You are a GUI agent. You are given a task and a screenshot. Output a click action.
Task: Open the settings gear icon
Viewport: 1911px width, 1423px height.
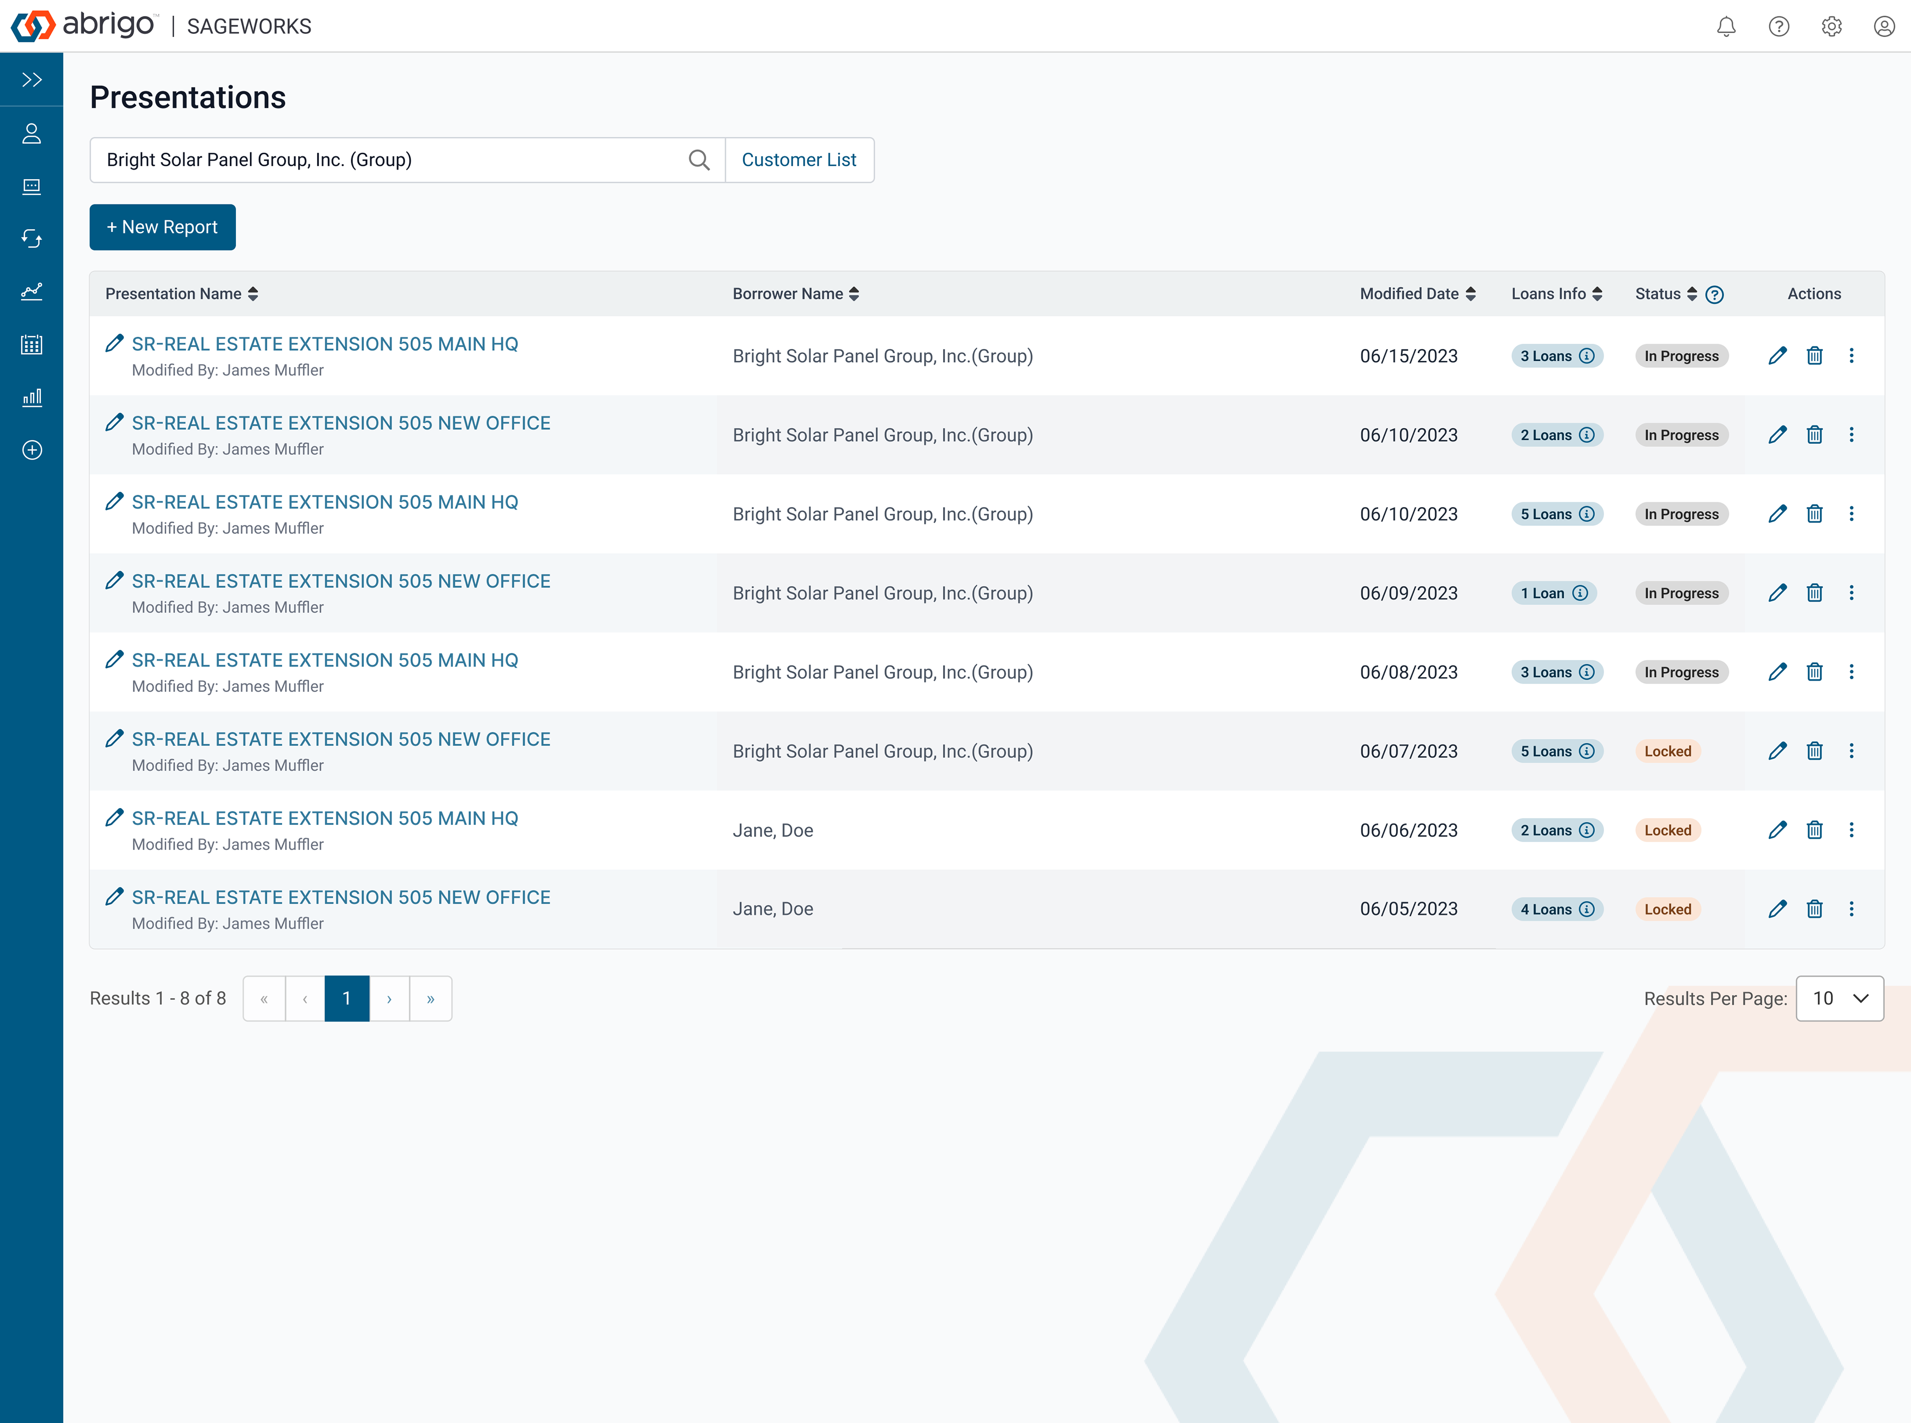[x=1831, y=26]
